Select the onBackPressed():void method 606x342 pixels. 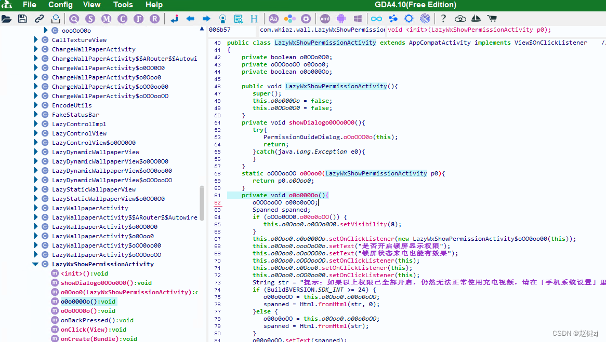tap(97, 320)
